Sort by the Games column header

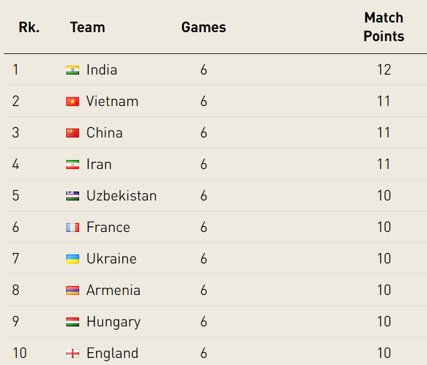pyautogui.click(x=204, y=27)
